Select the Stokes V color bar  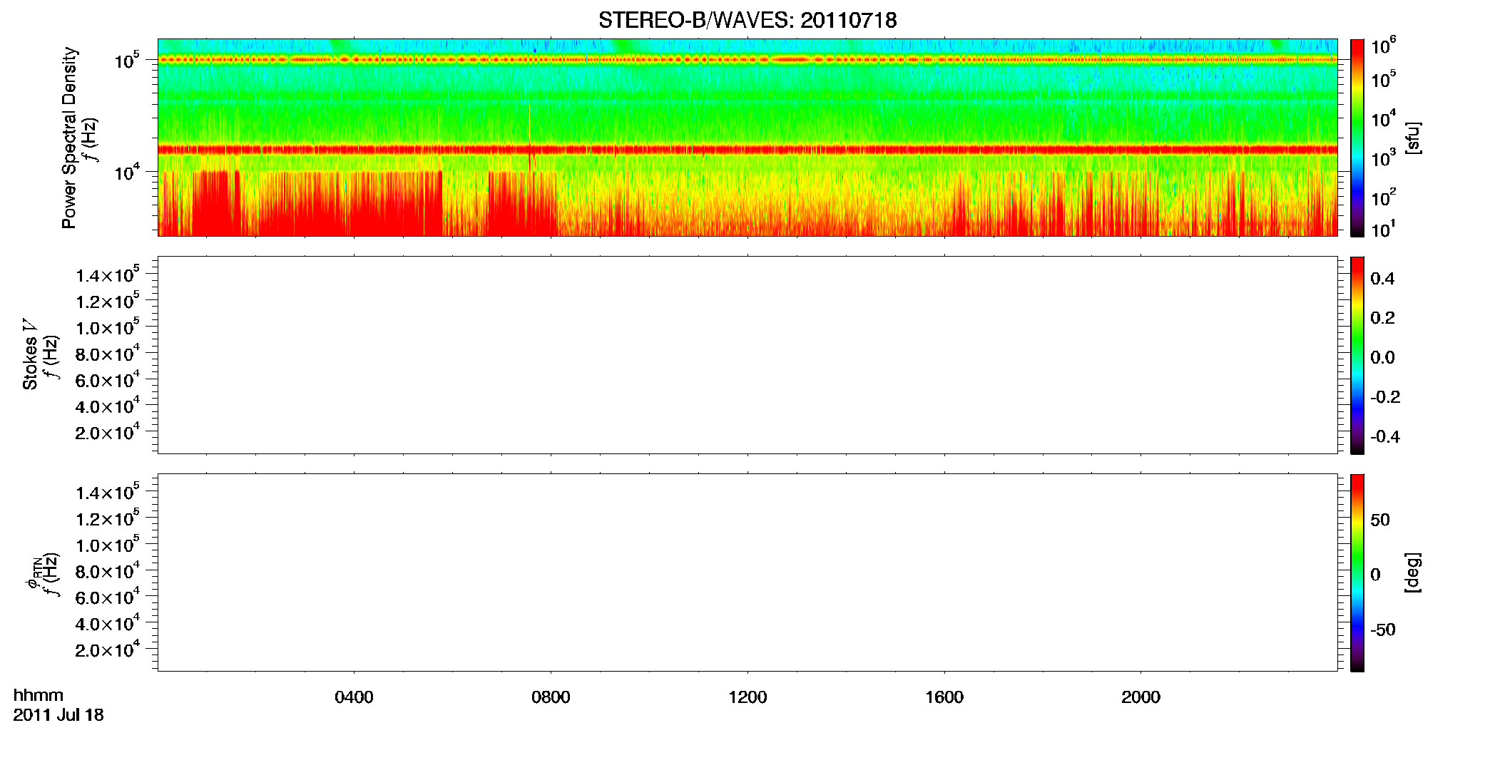click(x=1357, y=355)
